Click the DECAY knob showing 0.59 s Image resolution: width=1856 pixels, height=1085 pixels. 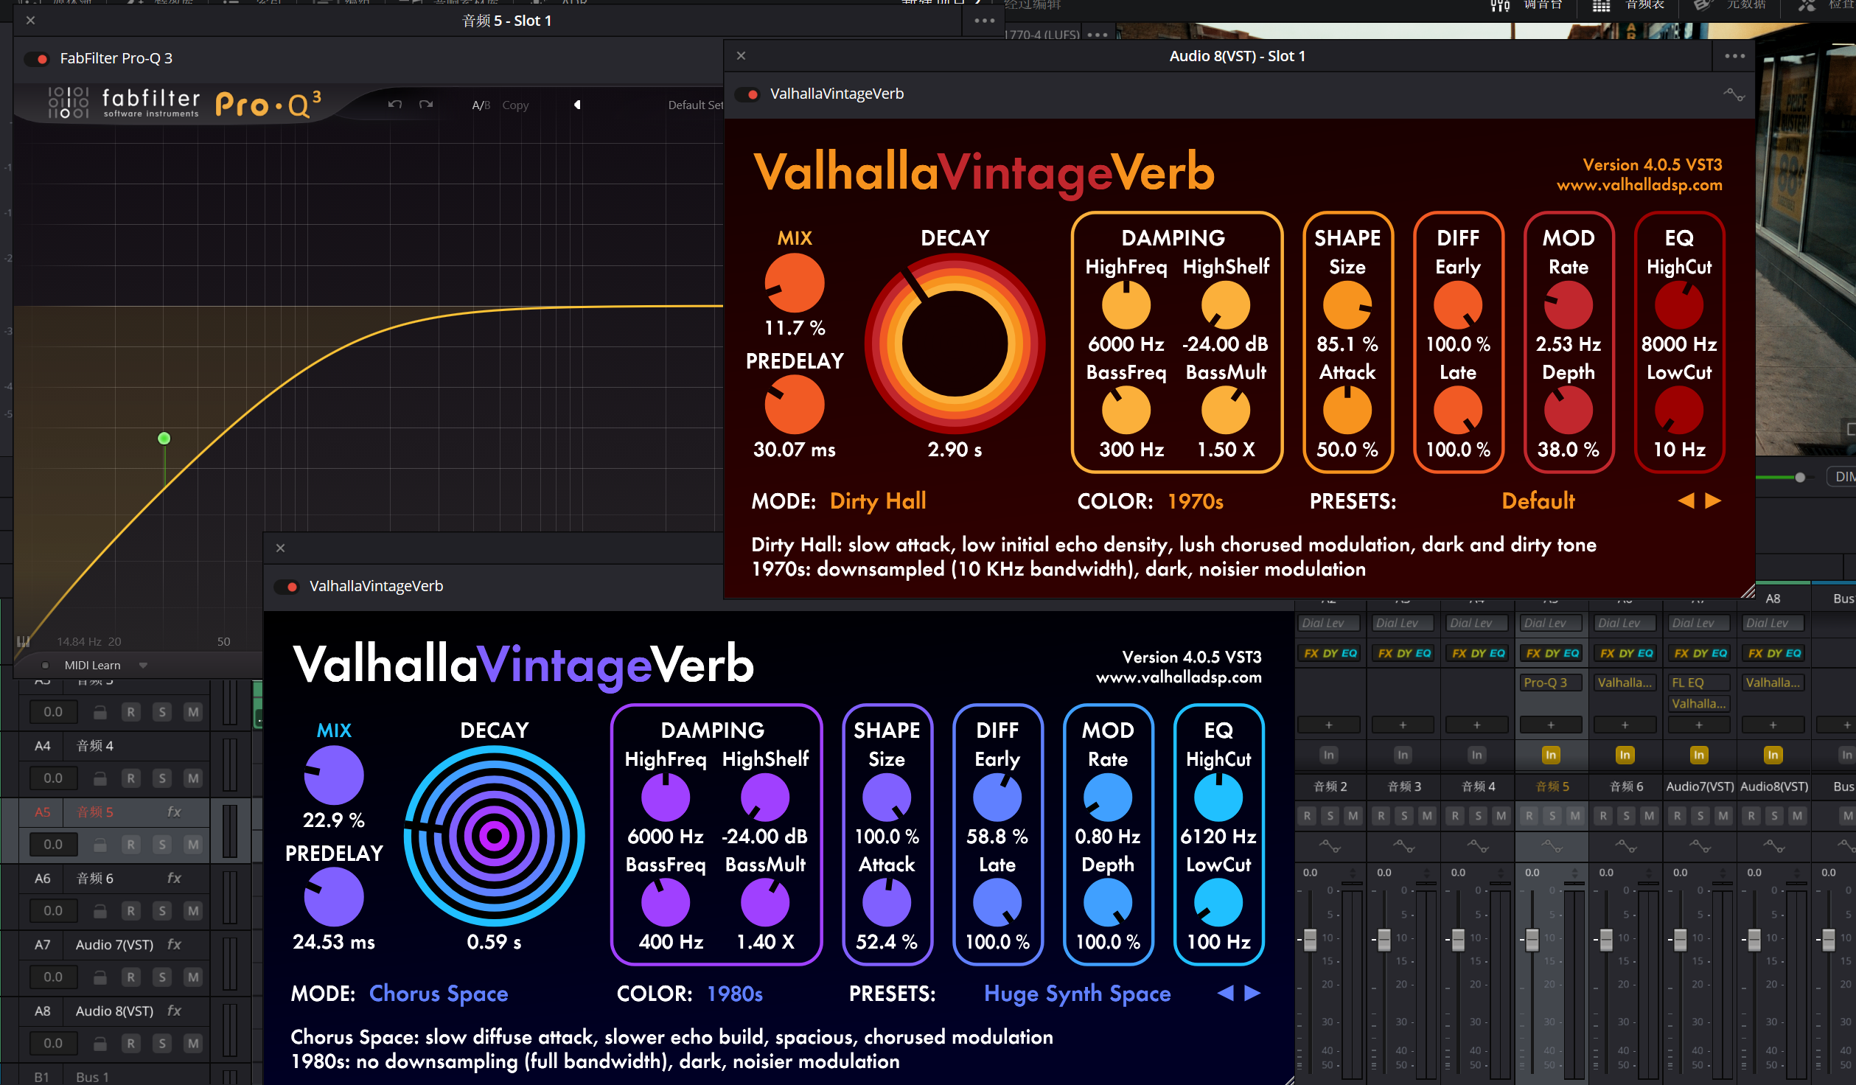(x=494, y=836)
